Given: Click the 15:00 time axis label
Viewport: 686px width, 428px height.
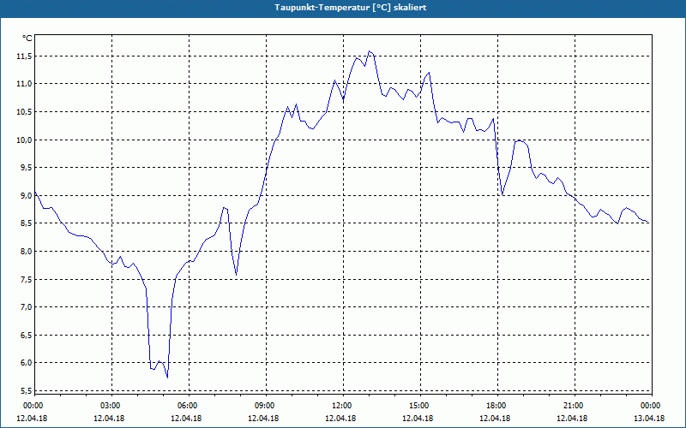Looking at the screenshot, I should click(x=420, y=406).
